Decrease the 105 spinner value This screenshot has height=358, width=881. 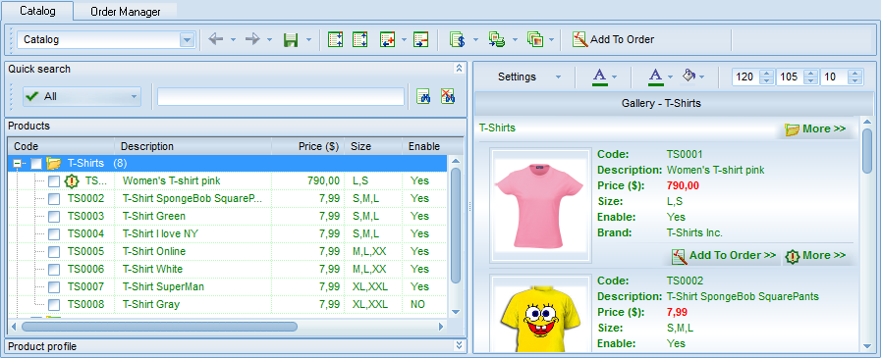[x=810, y=80]
